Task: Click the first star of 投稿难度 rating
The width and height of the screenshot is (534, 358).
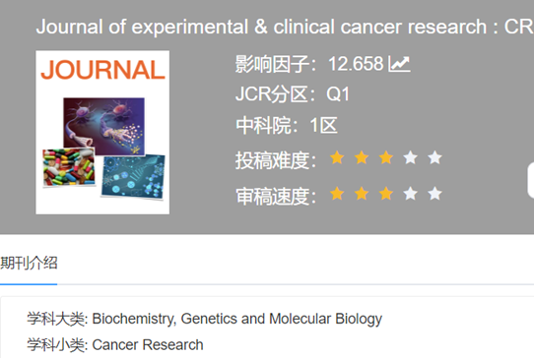Action: click(337, 157)
